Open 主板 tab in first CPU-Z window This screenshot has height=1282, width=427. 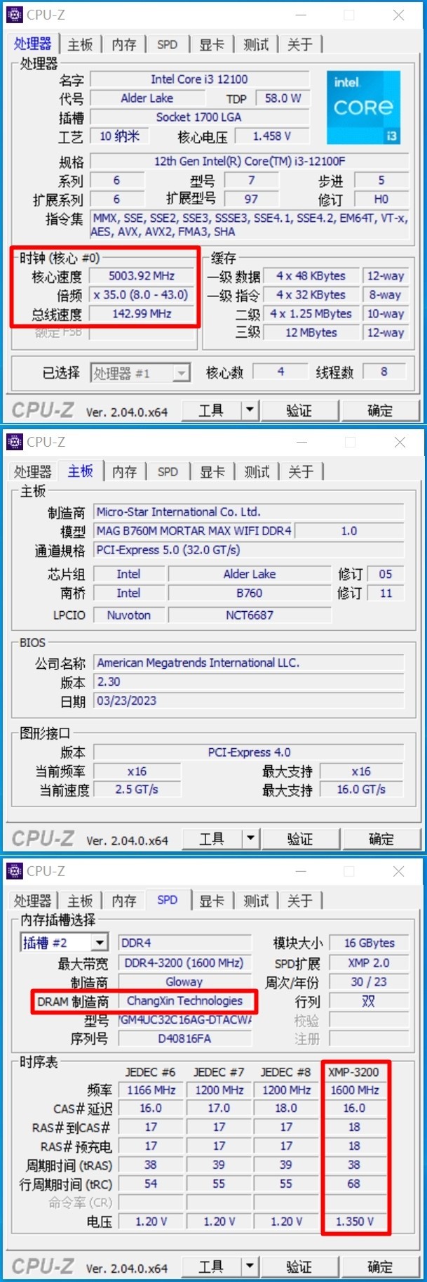81,45
